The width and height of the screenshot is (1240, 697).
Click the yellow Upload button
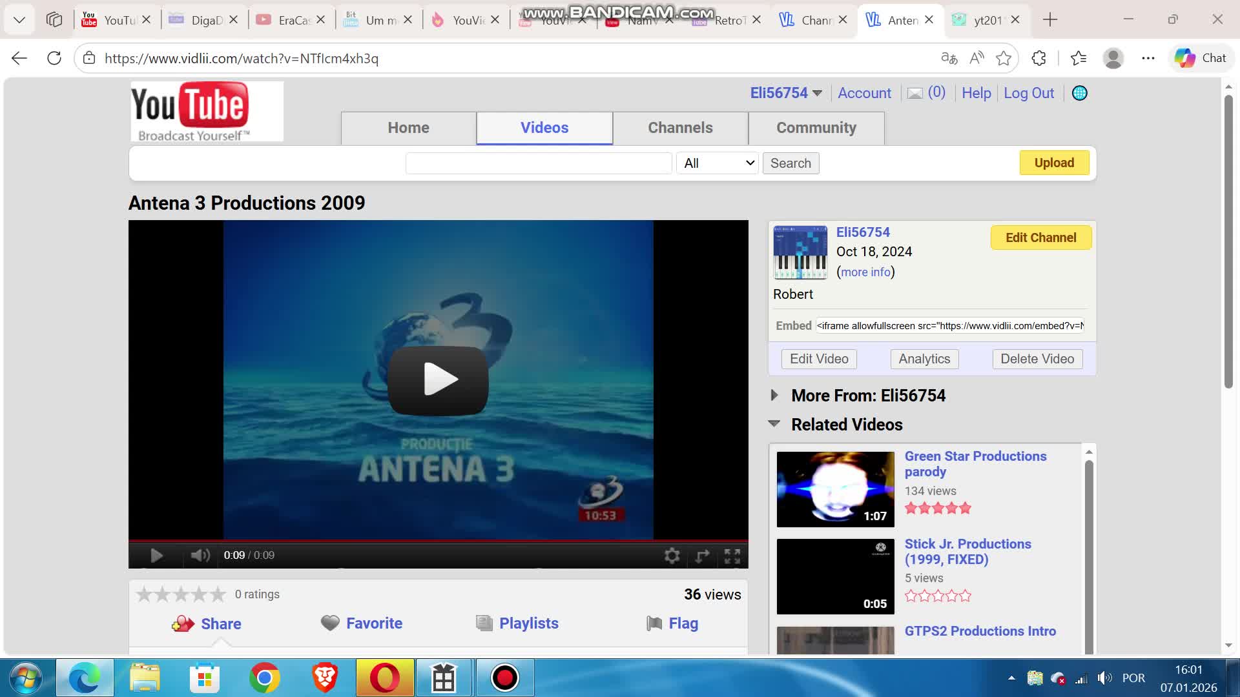pos(1054,163)
